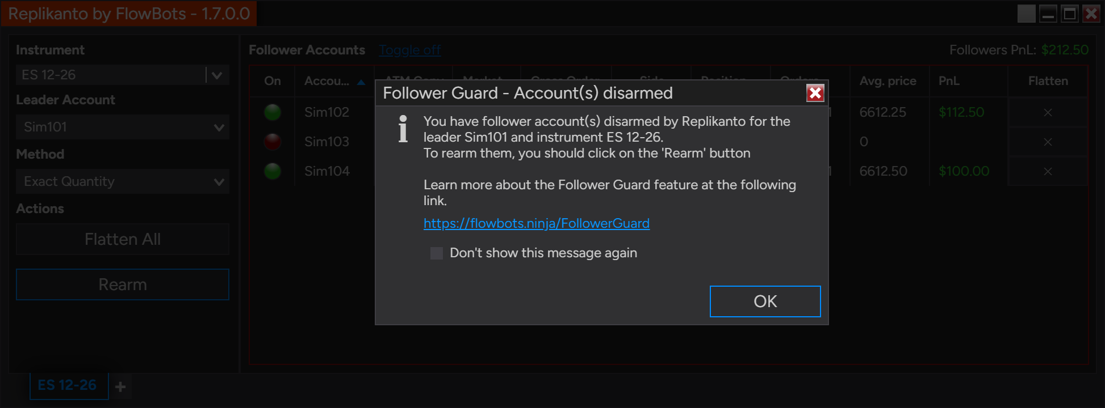Check "Don't show this message again"
The height and width of the screenshot is (408, 1105).
(x=437, y=253)
